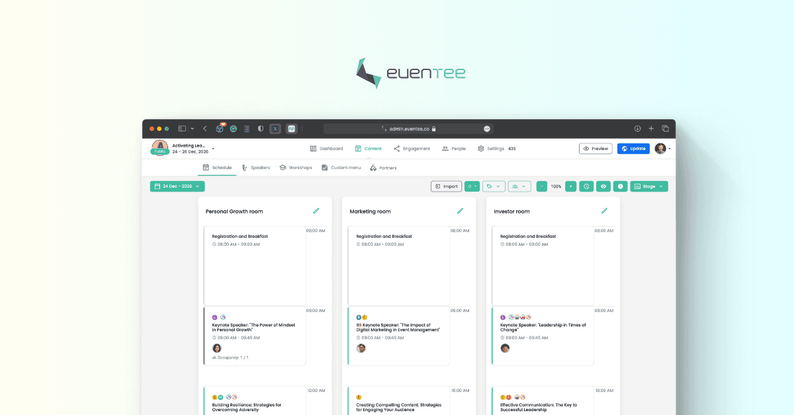Screen dimensions: 794x415
Task: Open Registration and Breakfast in Personal Growth room
Action: 255,266
